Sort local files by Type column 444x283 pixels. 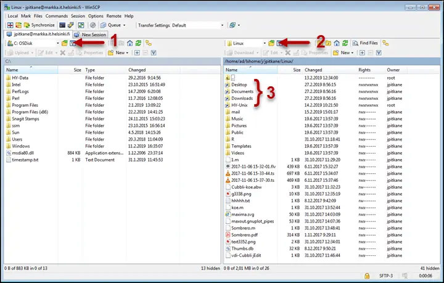coord(105,70)
